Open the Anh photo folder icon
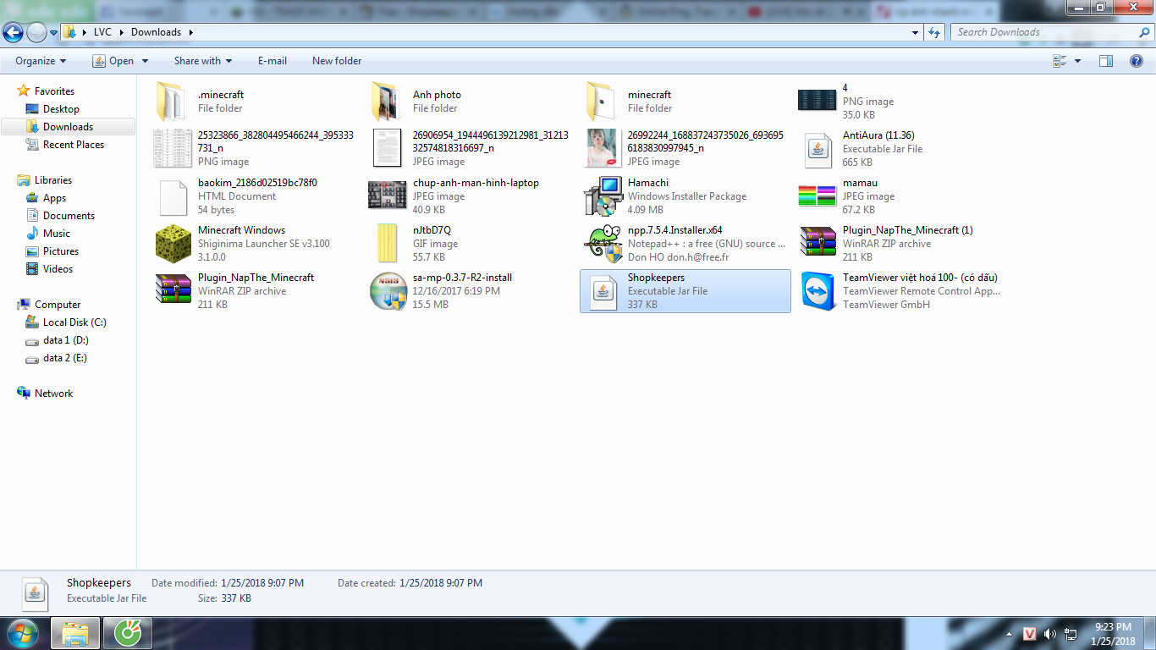This screenshot has width=1156, height=650. (388, 102)
